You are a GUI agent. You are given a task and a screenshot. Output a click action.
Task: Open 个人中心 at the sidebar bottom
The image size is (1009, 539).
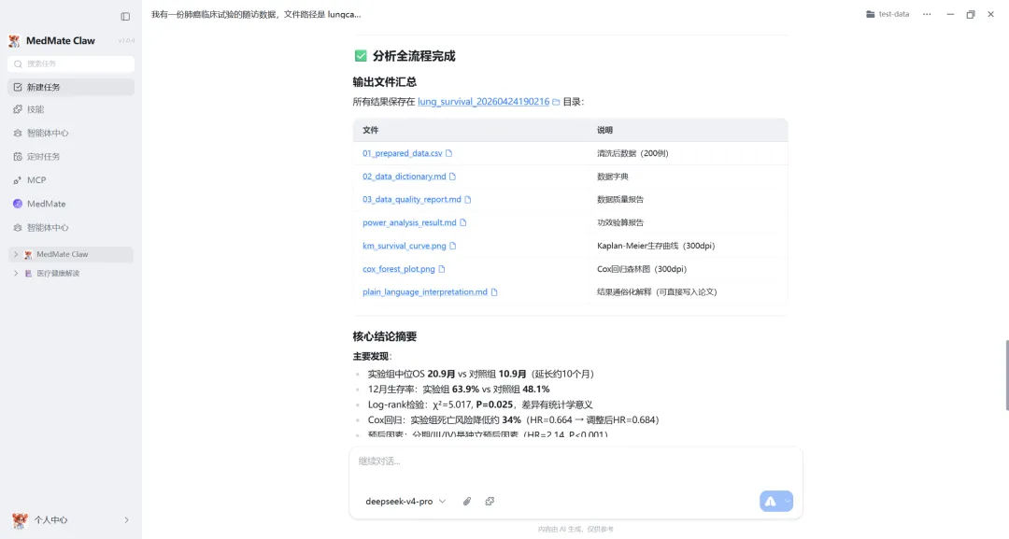(71, 519)
